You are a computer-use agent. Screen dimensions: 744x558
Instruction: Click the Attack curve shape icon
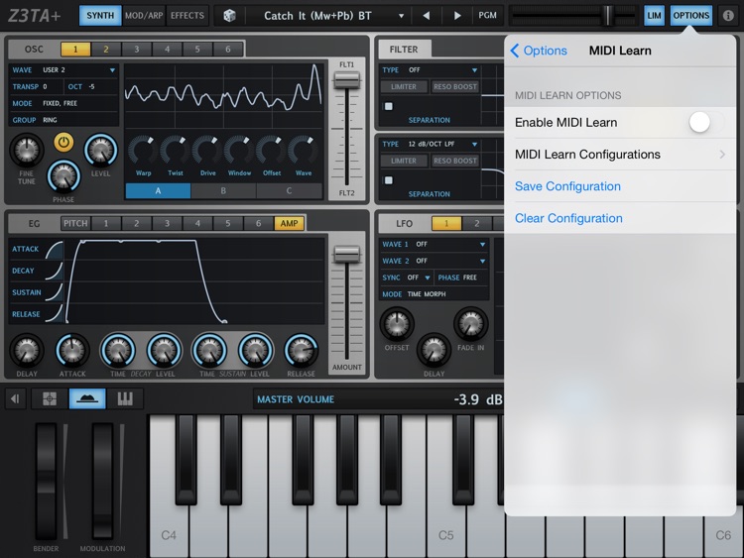point(55,250)
